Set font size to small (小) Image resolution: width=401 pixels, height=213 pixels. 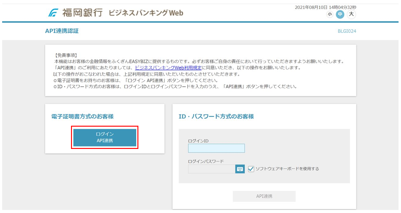point(330,14)
